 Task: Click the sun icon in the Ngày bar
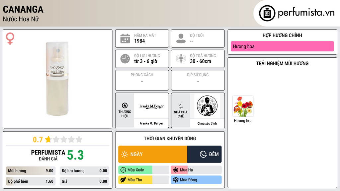(x=125, y=154)
